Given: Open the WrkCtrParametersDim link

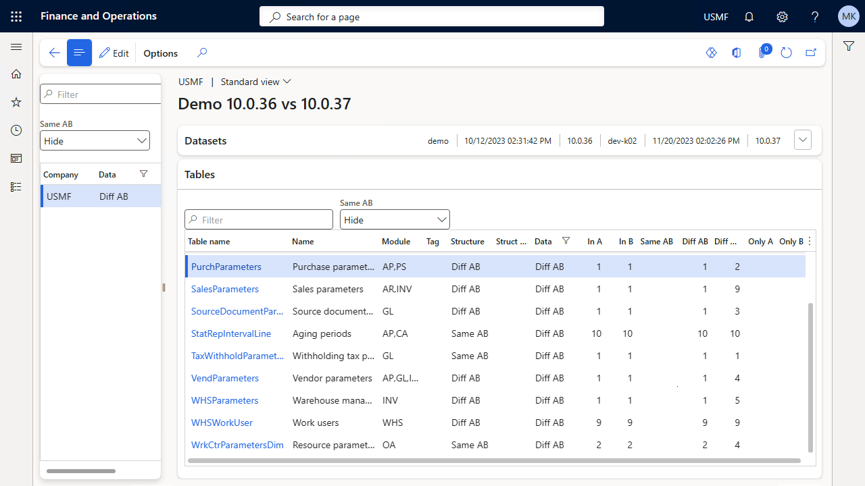Looking at the screenshot, I should point(237,445).
